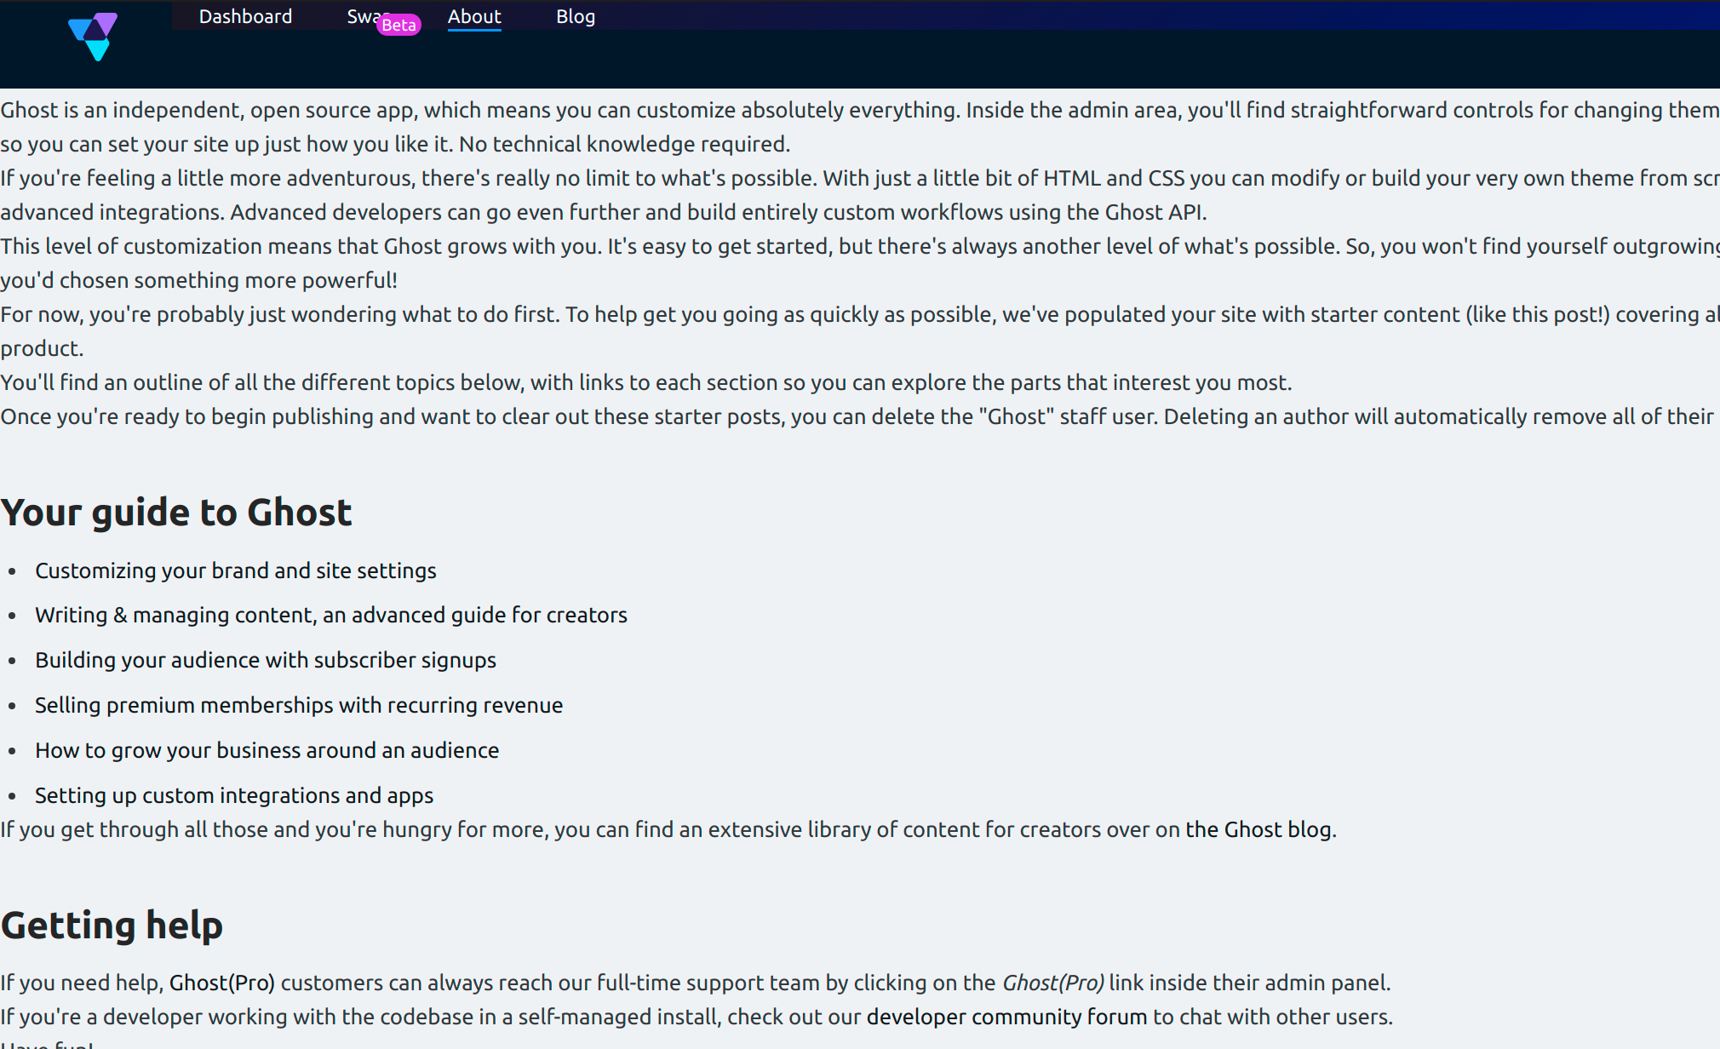The height and width of the screenshot is (1049, 1720).
Task: Click the first paragraph about Ghost
Action: 860,127
